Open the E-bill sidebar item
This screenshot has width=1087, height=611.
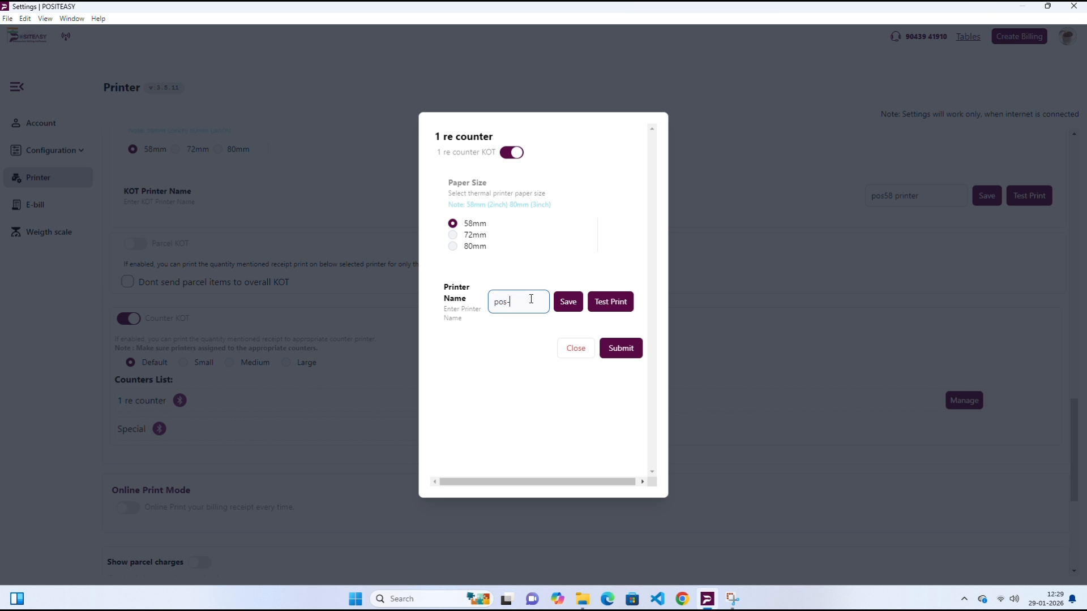(35, 205)
